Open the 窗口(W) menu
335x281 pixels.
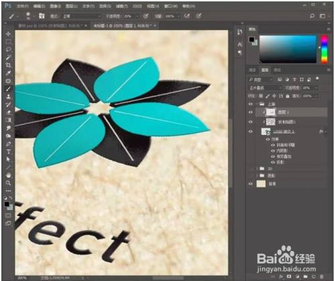click(x=171, y=6)
